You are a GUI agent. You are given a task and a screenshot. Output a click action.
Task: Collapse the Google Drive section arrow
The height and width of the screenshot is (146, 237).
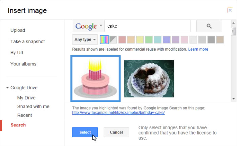(7, 88)
